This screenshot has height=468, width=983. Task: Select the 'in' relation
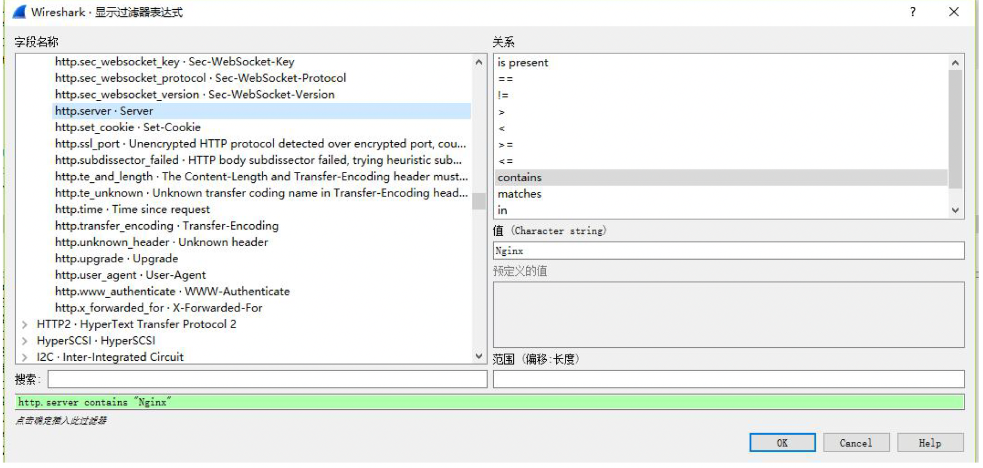click(x=721, y=210)
